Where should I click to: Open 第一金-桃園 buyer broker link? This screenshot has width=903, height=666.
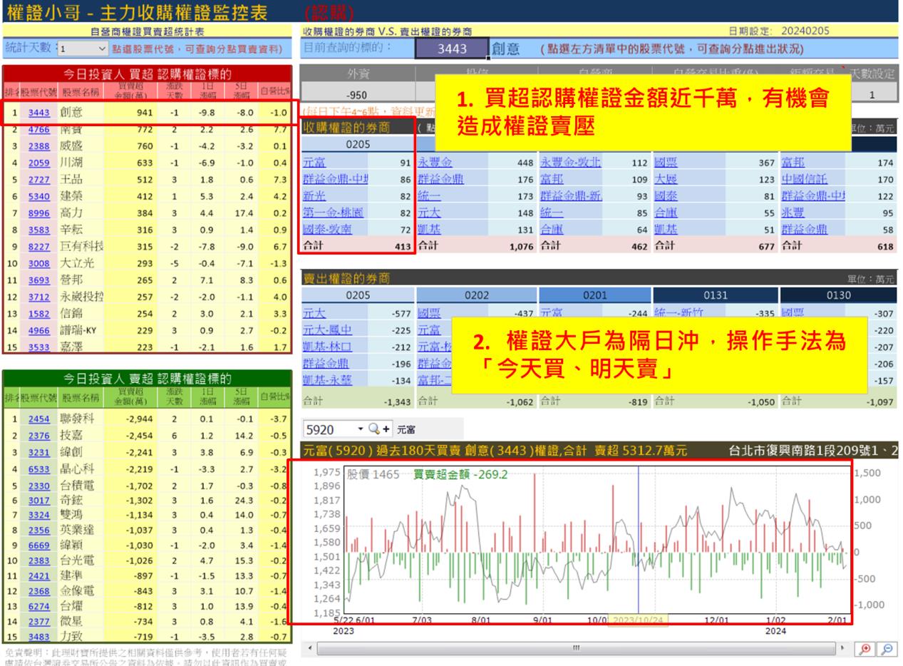(333, 212)
